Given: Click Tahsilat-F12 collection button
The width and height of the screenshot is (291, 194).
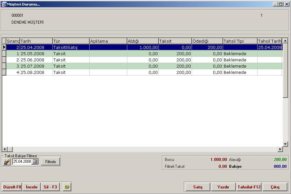Looking at the screenshot, I should coord(249,187).
